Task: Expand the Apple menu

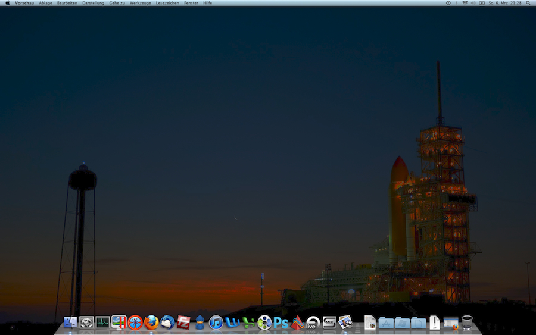Action: (x=8, y=3)
